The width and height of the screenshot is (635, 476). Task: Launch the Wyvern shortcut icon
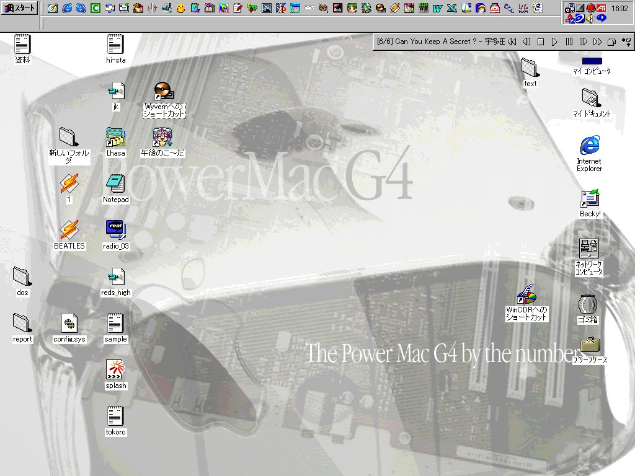(162, 91)
